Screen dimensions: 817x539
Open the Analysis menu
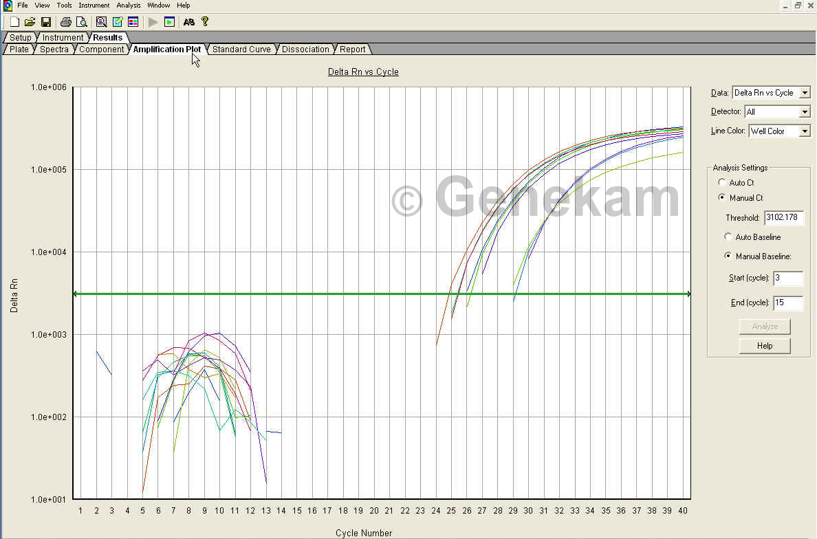point(128,5)
